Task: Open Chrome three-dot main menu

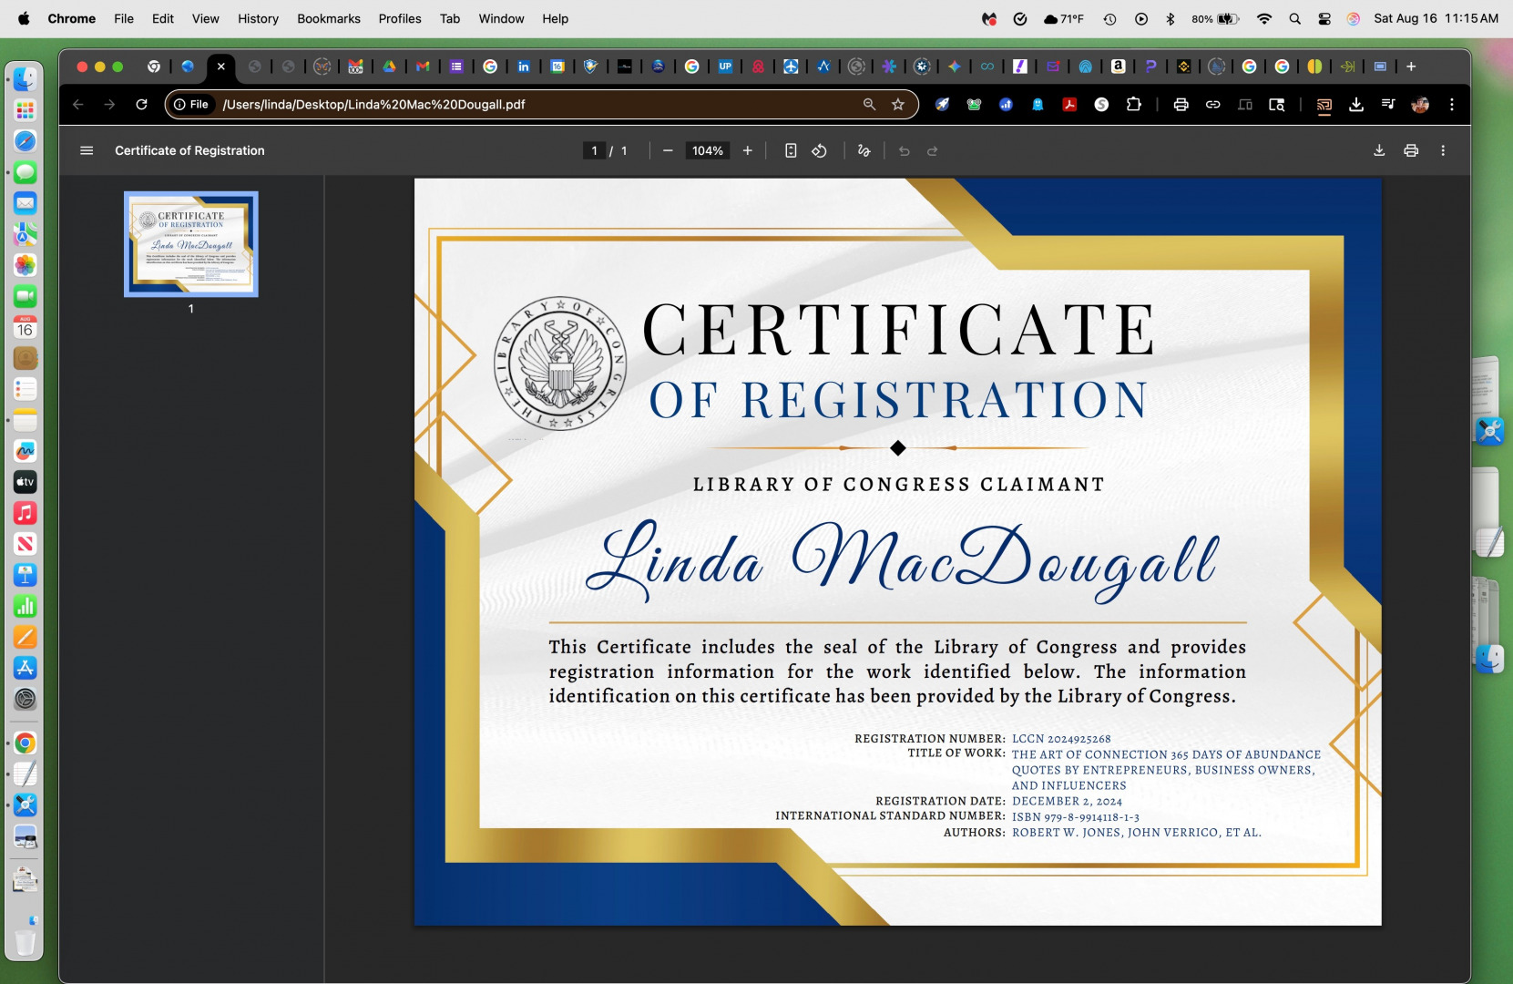Action: tap(1452, 104)
